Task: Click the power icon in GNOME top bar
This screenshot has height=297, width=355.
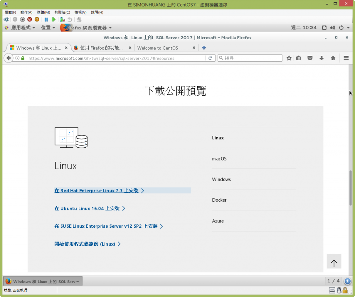Action: pyautogui.click(x=341, y=28)
